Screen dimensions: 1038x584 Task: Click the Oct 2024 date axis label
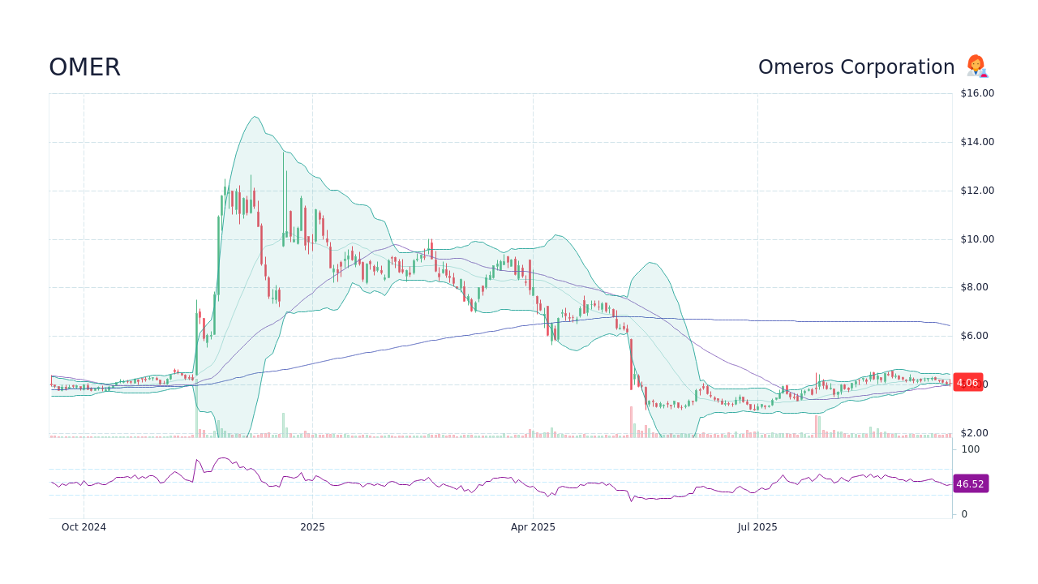pyautogui.click(x=83, y=526)
